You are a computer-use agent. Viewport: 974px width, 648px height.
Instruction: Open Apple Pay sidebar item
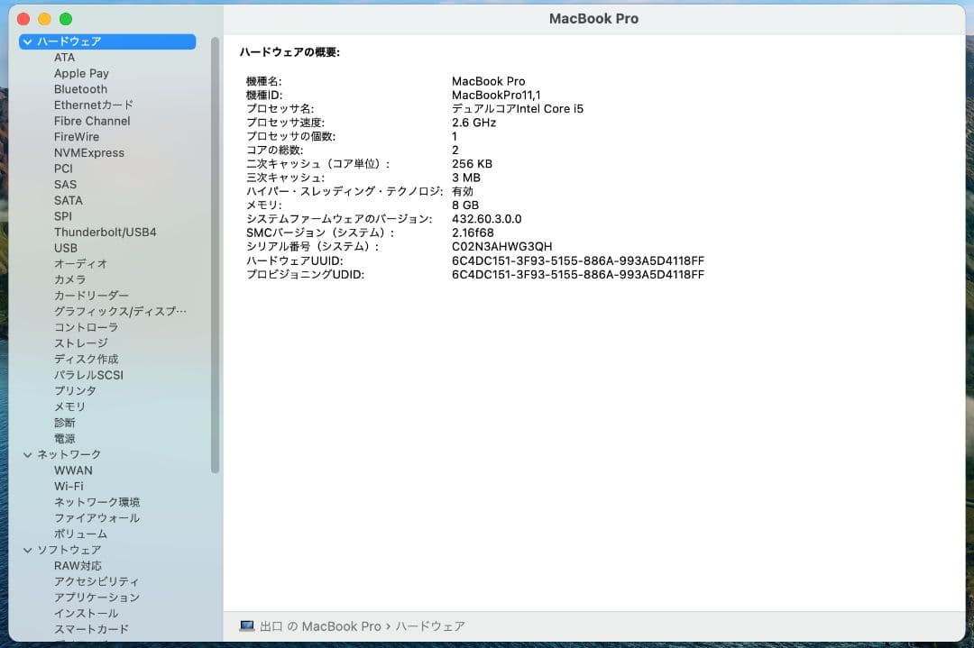[81, 73]
